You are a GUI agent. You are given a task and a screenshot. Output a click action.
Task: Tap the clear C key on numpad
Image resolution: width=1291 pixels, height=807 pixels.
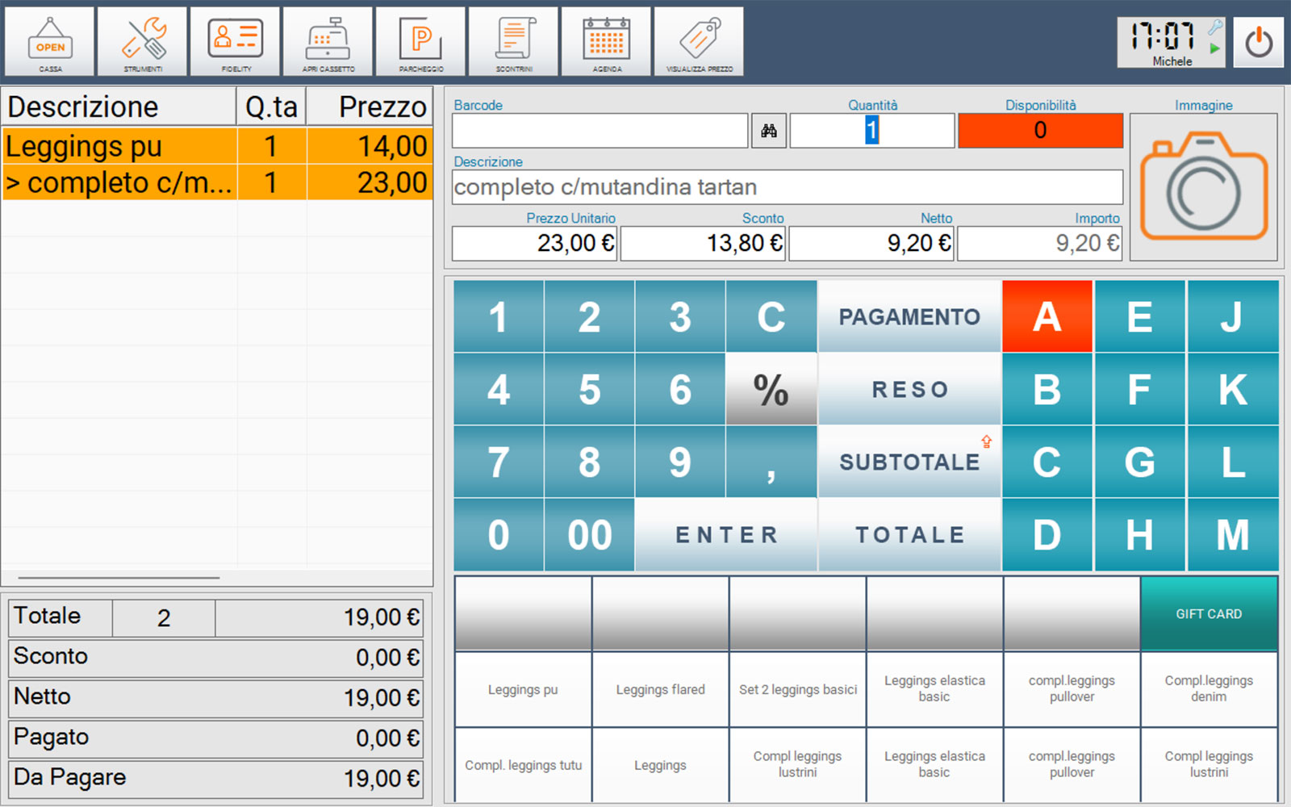[x=771, y=316]
